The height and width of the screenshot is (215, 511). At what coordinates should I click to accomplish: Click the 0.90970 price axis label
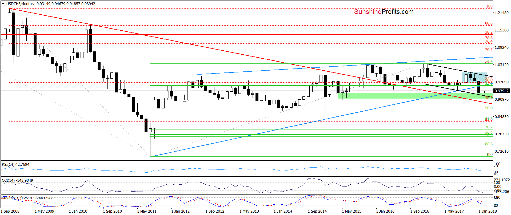[x=502, y=99]
